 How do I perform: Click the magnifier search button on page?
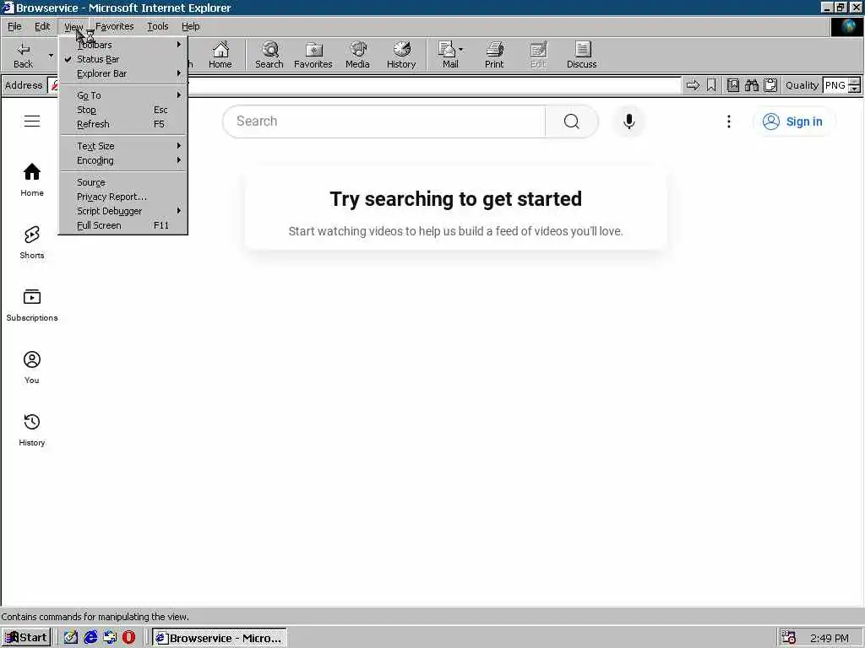tap(572, 121)
